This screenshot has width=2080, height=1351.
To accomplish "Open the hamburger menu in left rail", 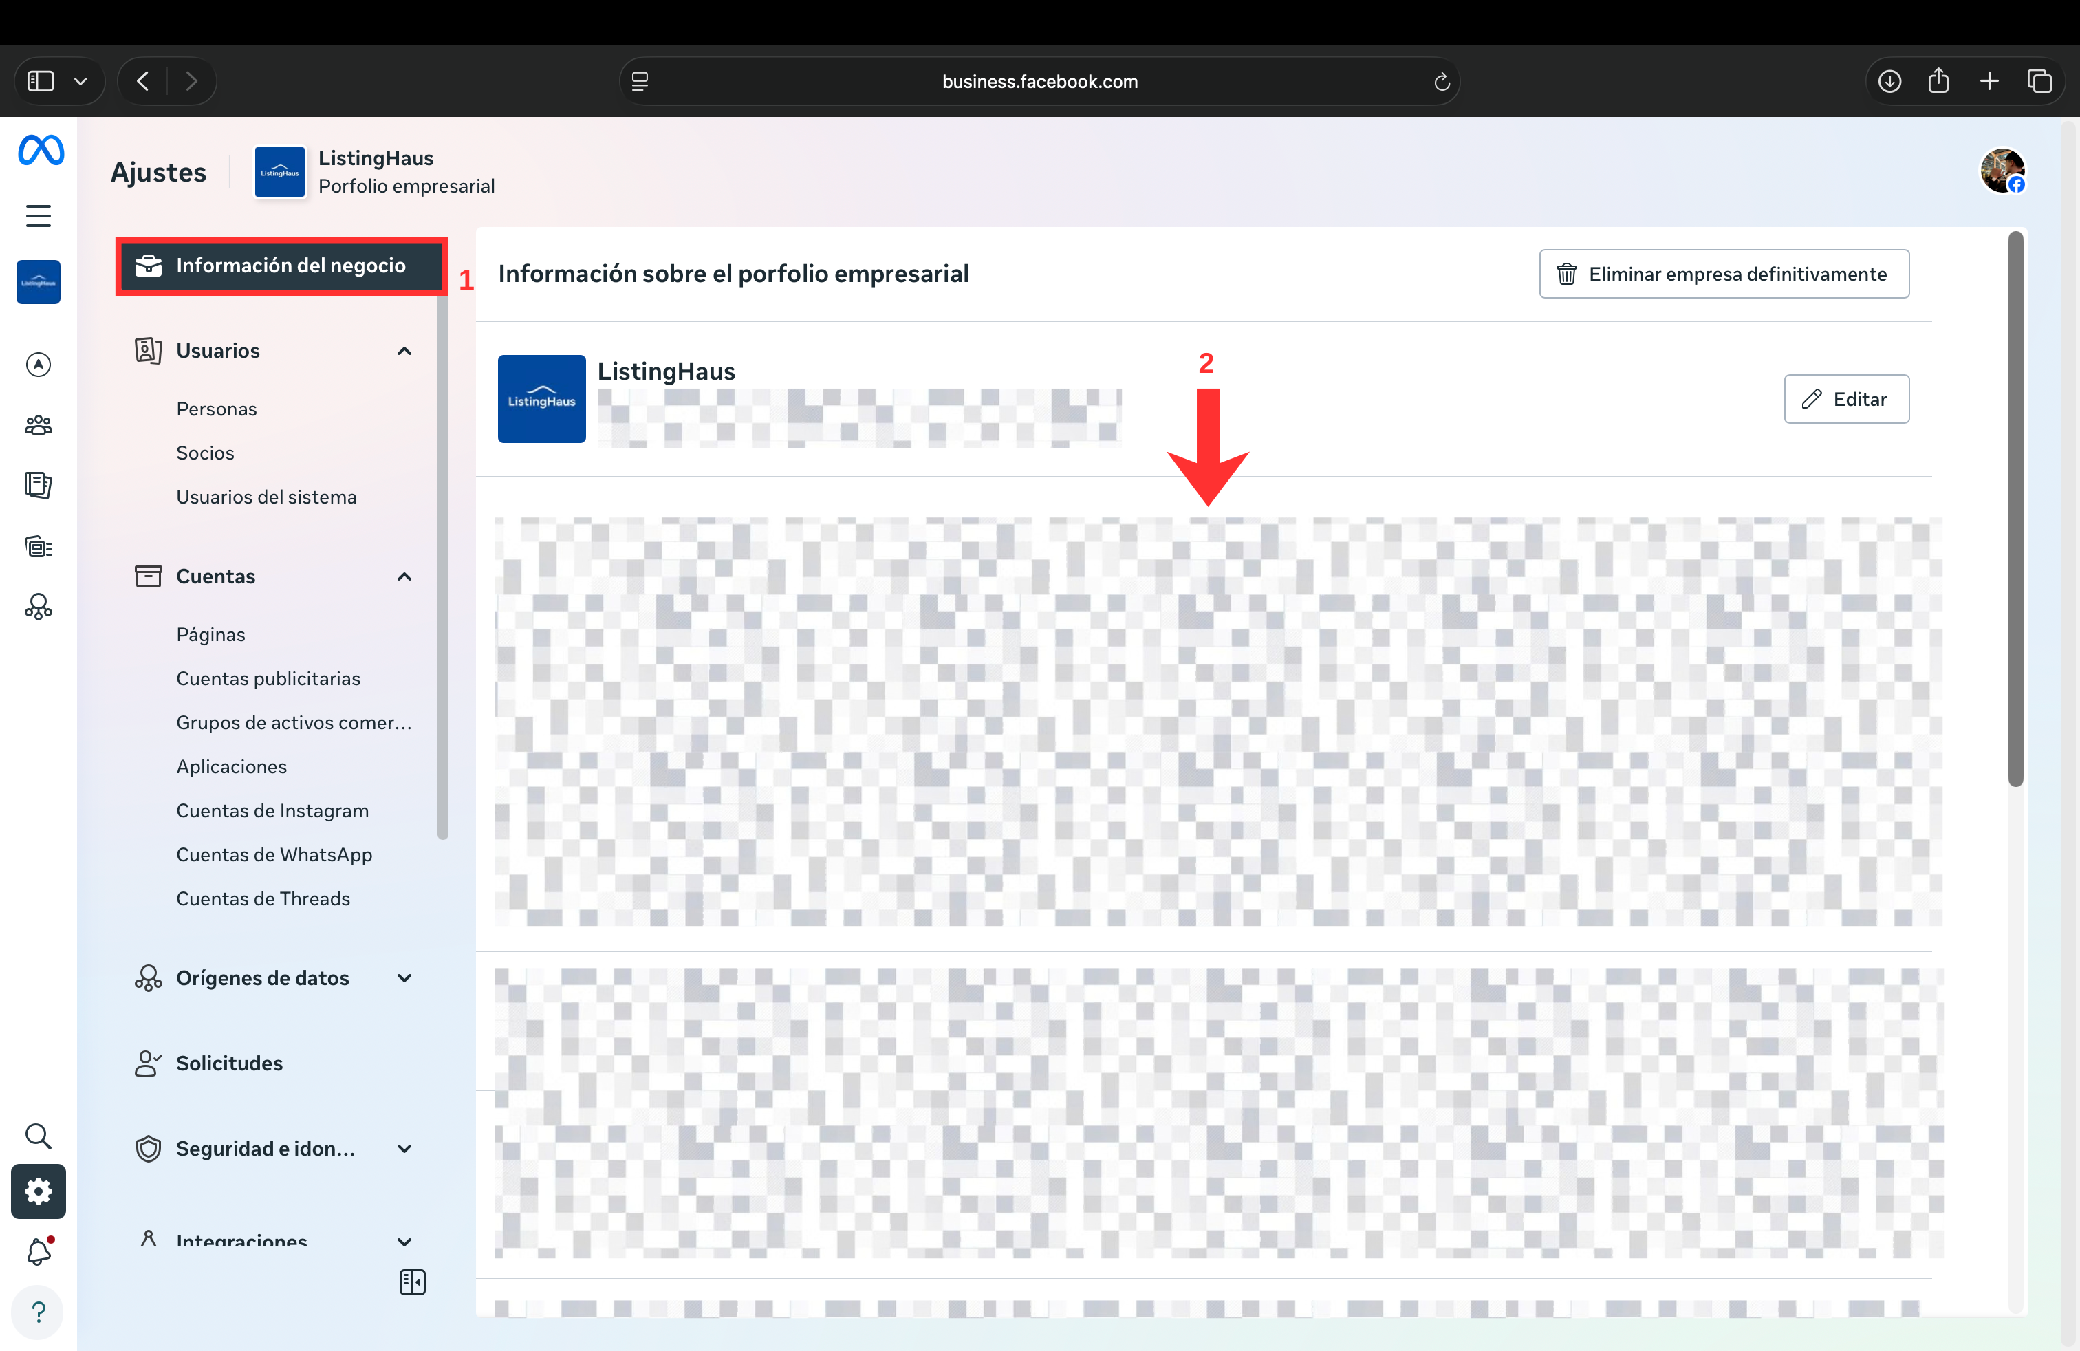I will 39,216.
